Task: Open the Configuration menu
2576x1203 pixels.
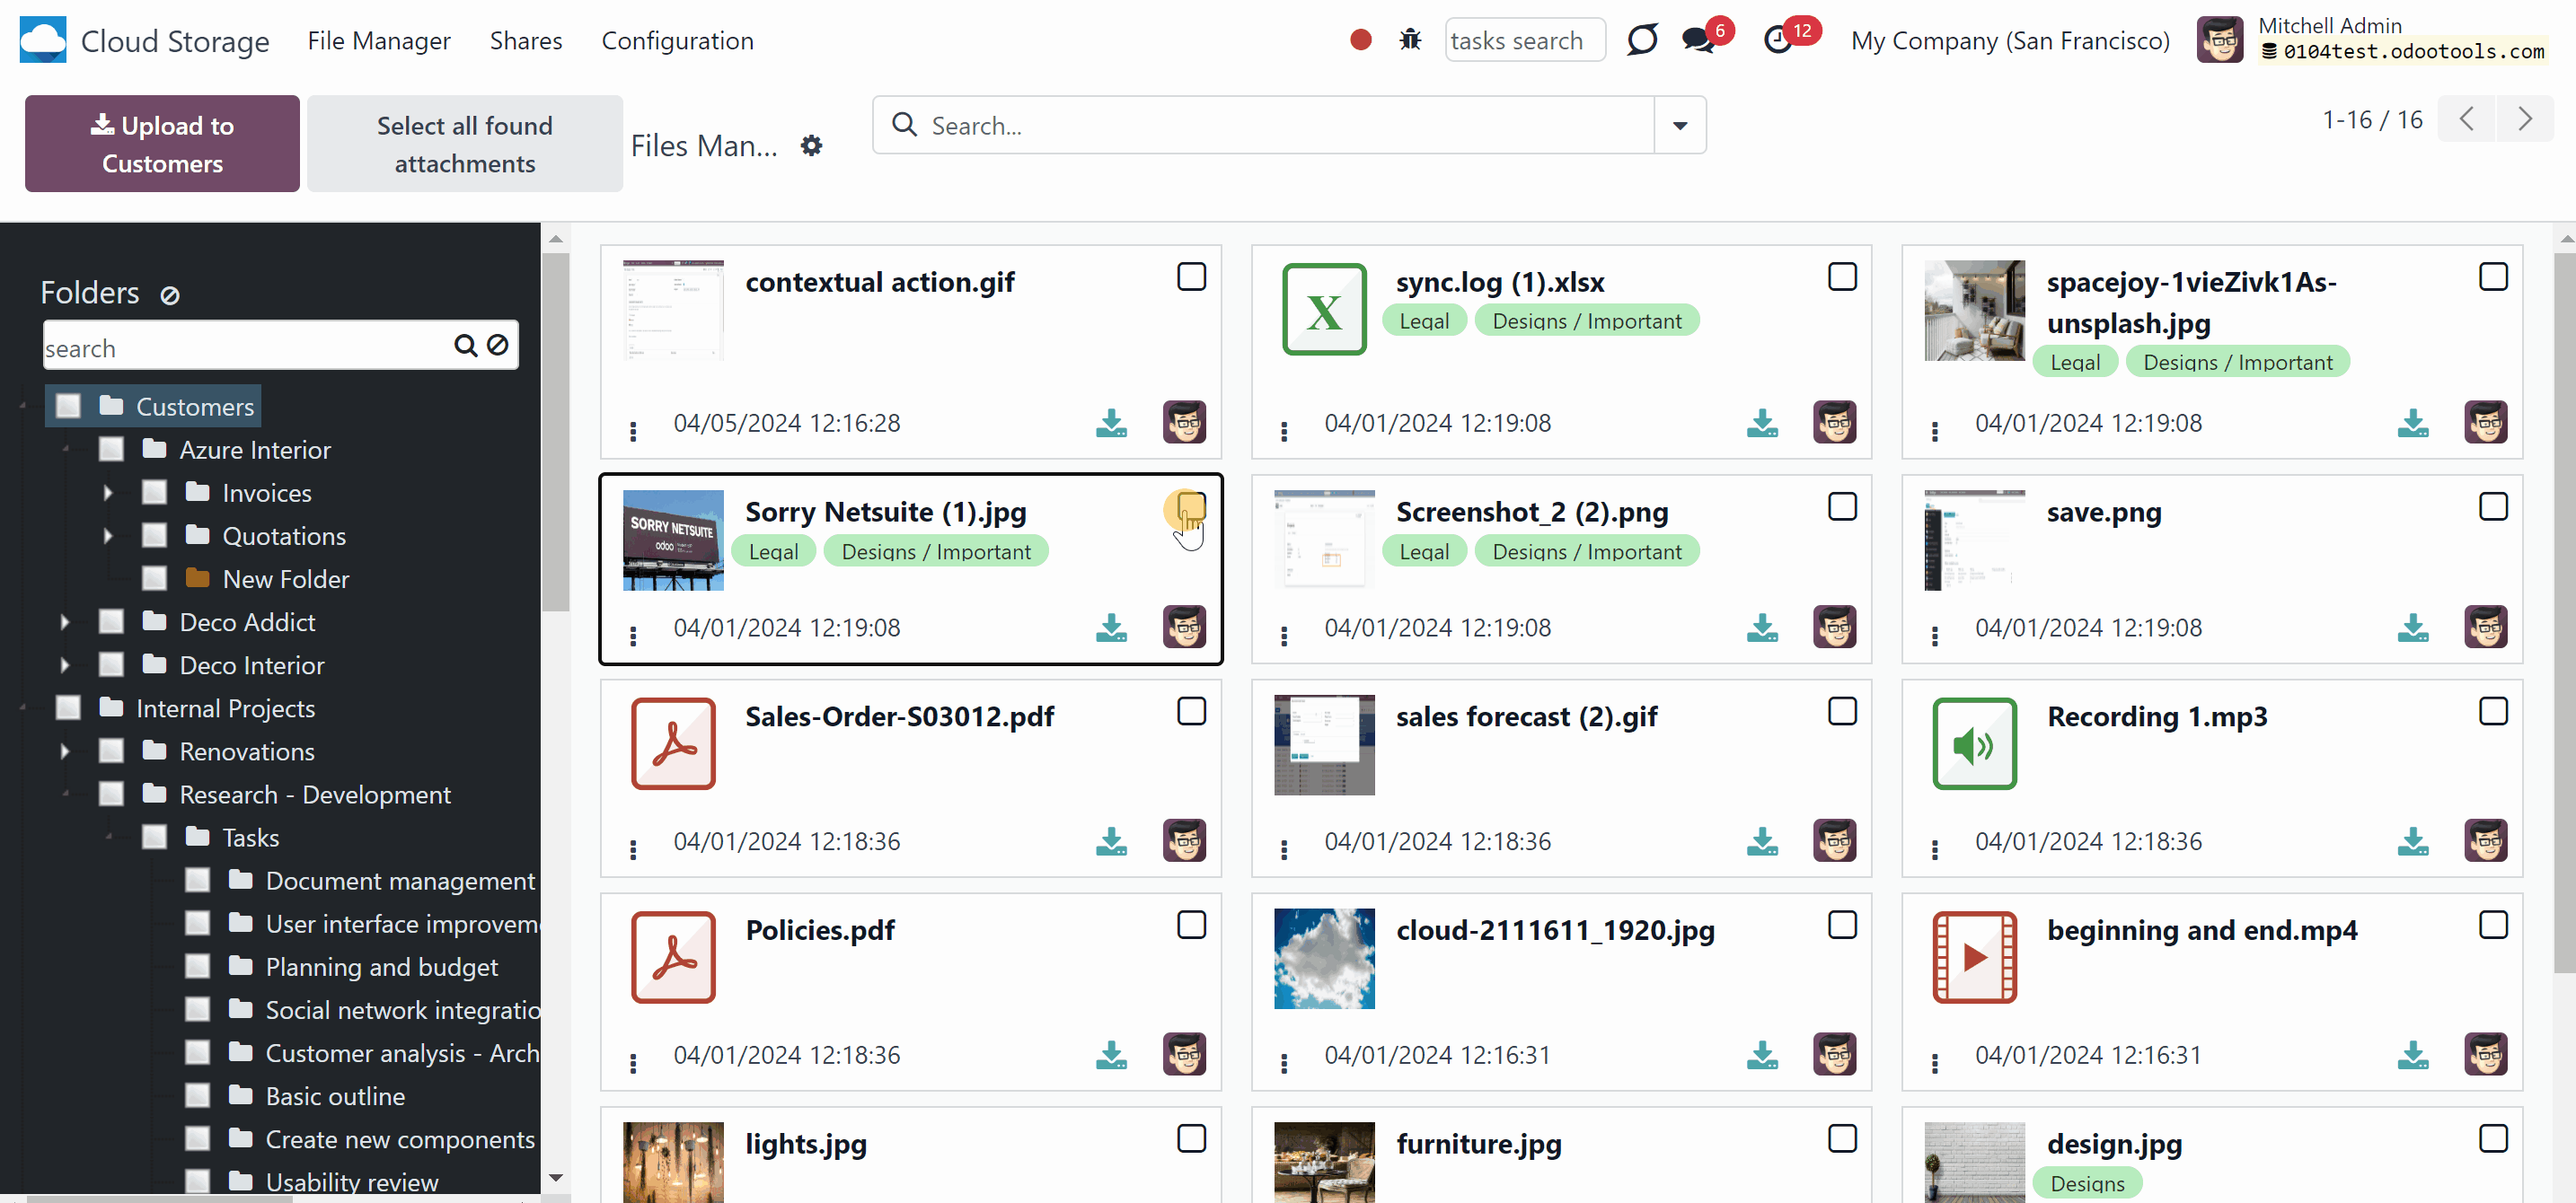Action: tap(677, 40)
